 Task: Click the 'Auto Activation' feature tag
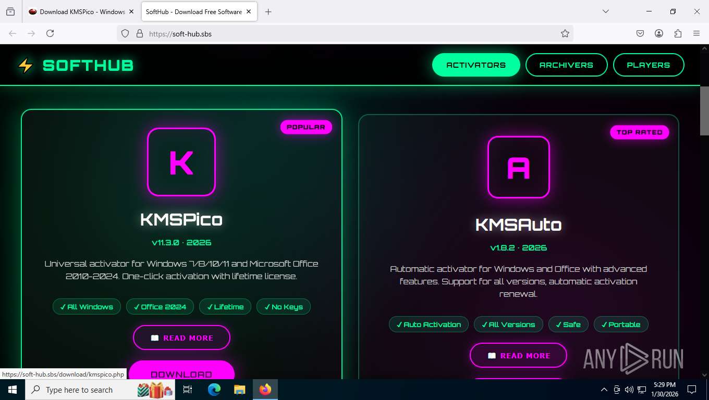[429, 324]
